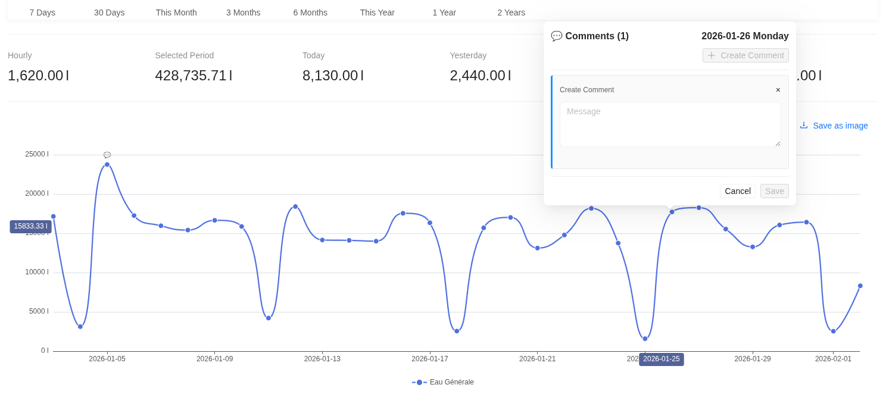This screenshot has height=394, width=886.
Task: Click the download icon beside Save as image
Action: [804, 126]
